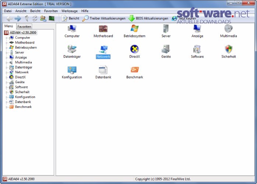Select Konfiguration in the sidebar tree
Viewport: 257px width, 184px height.
point(25,97)
